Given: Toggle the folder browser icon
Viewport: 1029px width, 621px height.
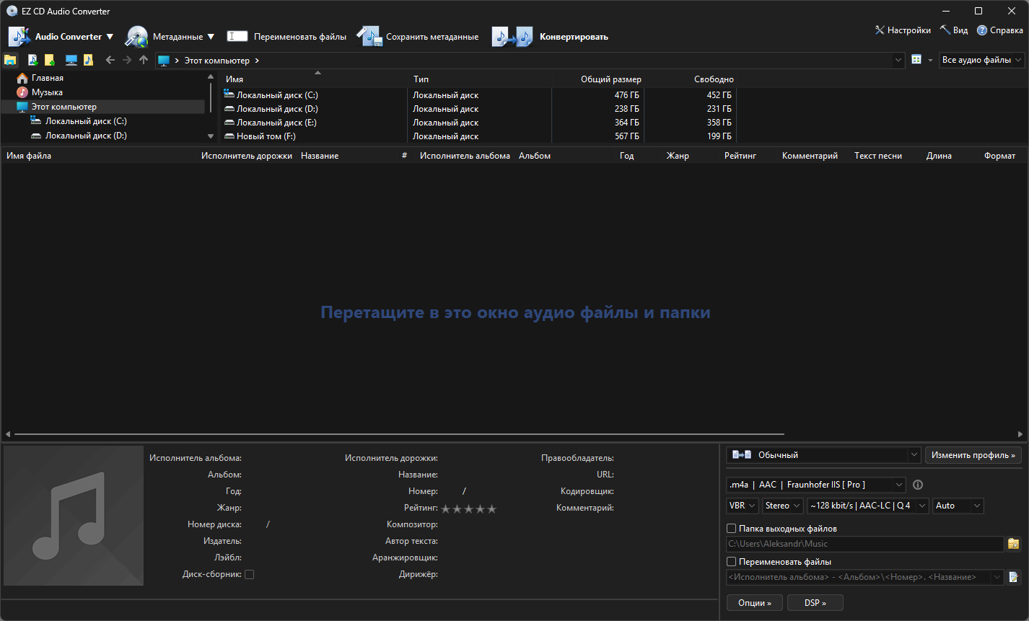Looking at the screenshot, I should tap(10, 60).
